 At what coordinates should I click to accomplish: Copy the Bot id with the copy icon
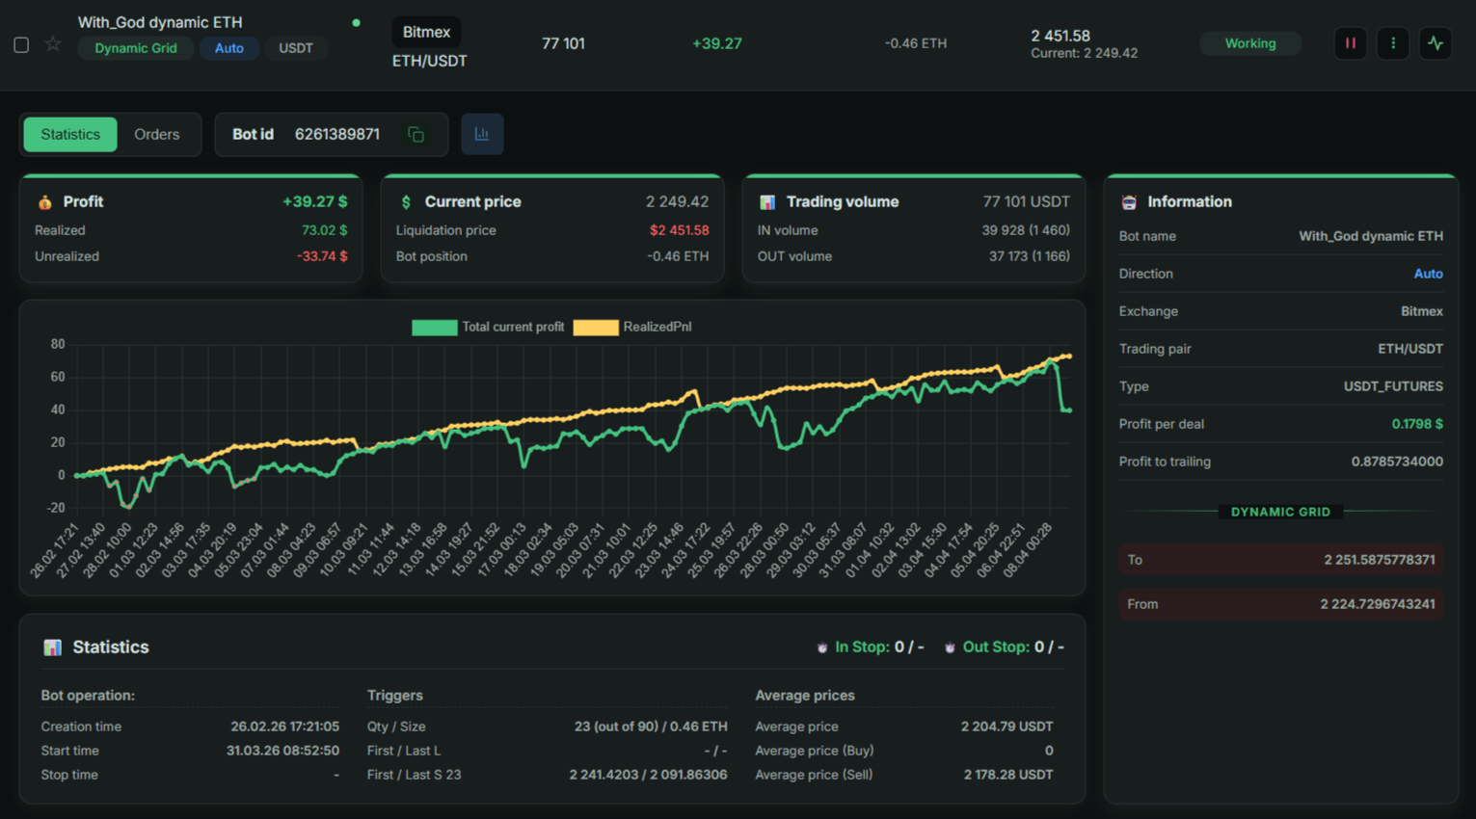416,134
